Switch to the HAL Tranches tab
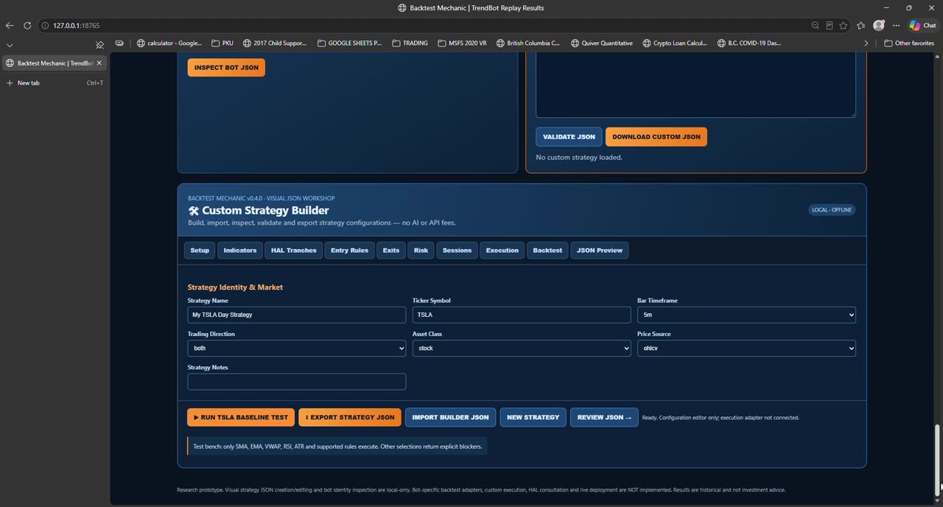The width and height of the screenshot is (943, 507). [293, 251]
